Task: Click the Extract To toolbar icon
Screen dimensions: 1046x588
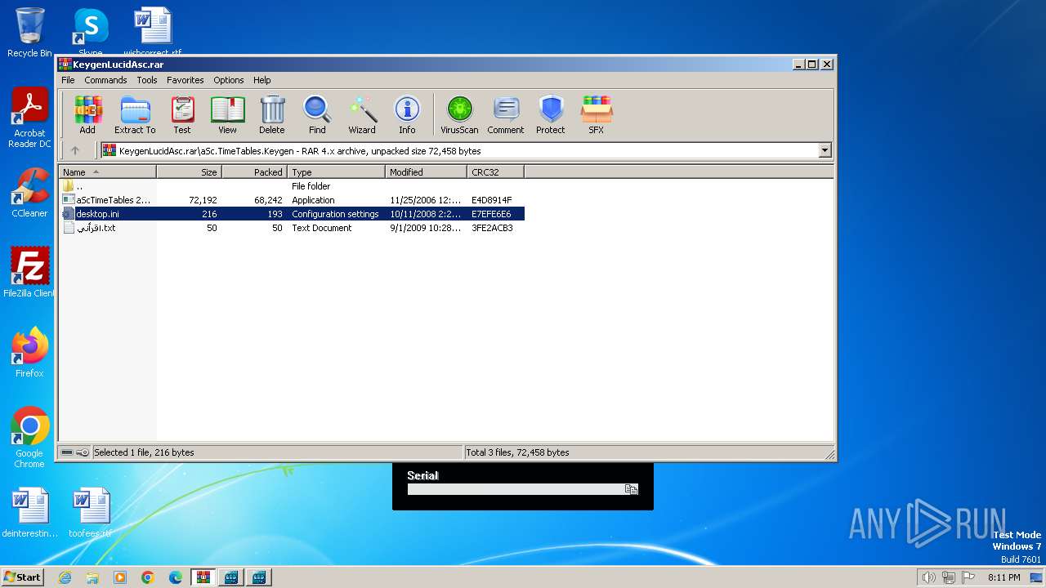Action: pyautogui.click(x=135, y=115)
